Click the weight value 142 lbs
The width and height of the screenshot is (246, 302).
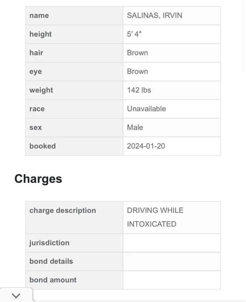[x=139, y=90]
